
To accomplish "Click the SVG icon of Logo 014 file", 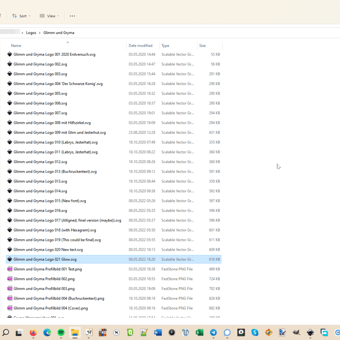I will 10,191.
